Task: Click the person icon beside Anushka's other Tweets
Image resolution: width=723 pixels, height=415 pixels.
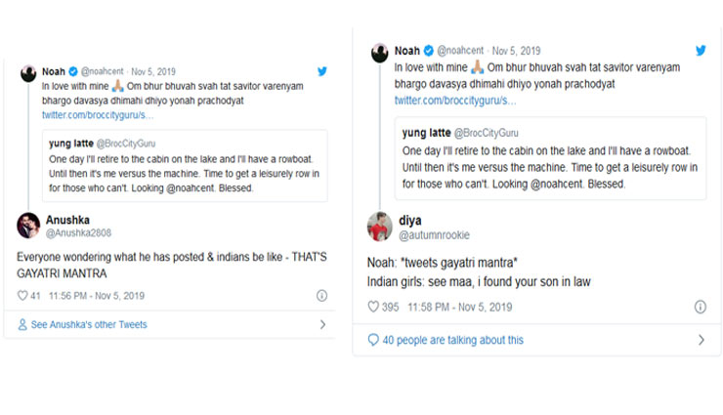Action: (22, 324)
